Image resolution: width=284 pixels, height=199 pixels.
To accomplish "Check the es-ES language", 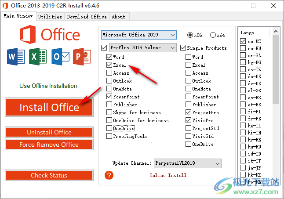I will click(243, 98).
